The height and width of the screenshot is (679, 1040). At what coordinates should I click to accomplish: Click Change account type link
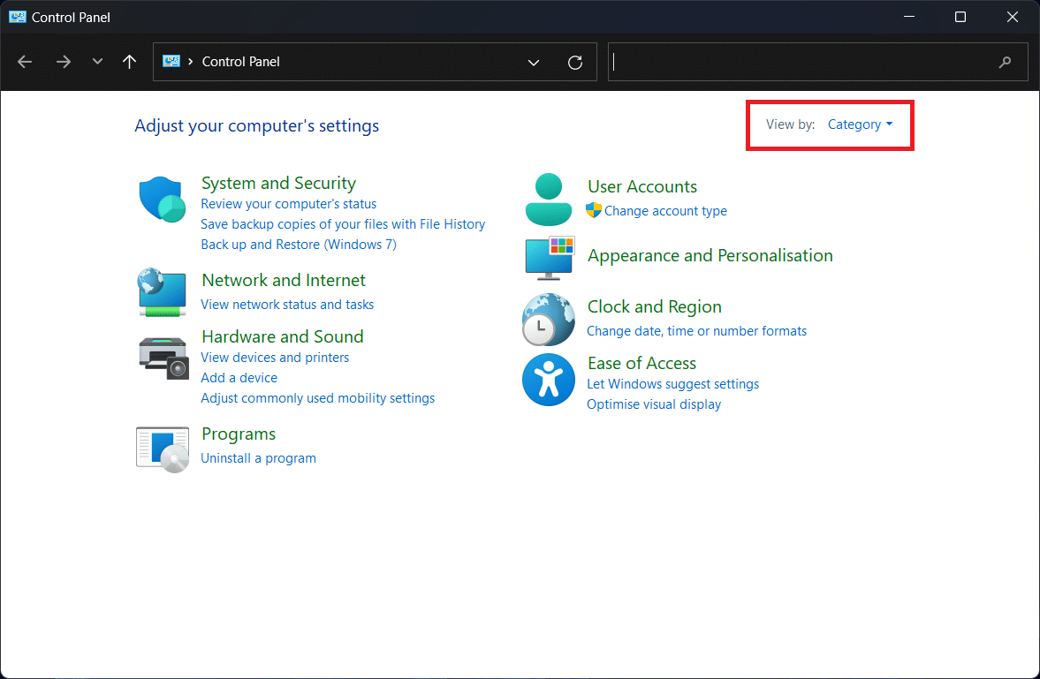(665, 211)
